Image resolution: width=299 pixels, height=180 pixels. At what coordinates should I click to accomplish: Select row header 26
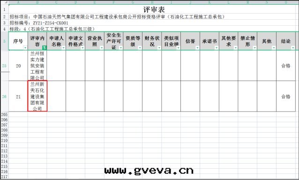click(4, 97)
